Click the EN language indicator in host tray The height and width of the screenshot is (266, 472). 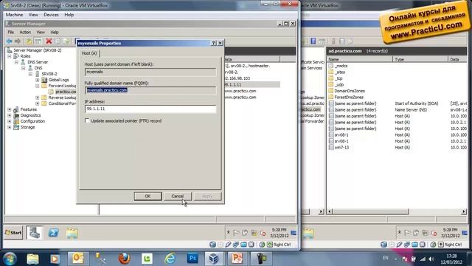coord(385,258)
